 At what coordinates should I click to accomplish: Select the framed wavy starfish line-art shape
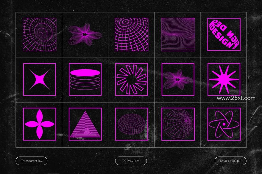pyautogui.click(x=178, y=79)
